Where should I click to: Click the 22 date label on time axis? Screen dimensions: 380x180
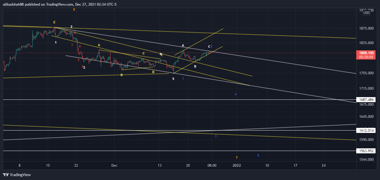pos(76,165)
